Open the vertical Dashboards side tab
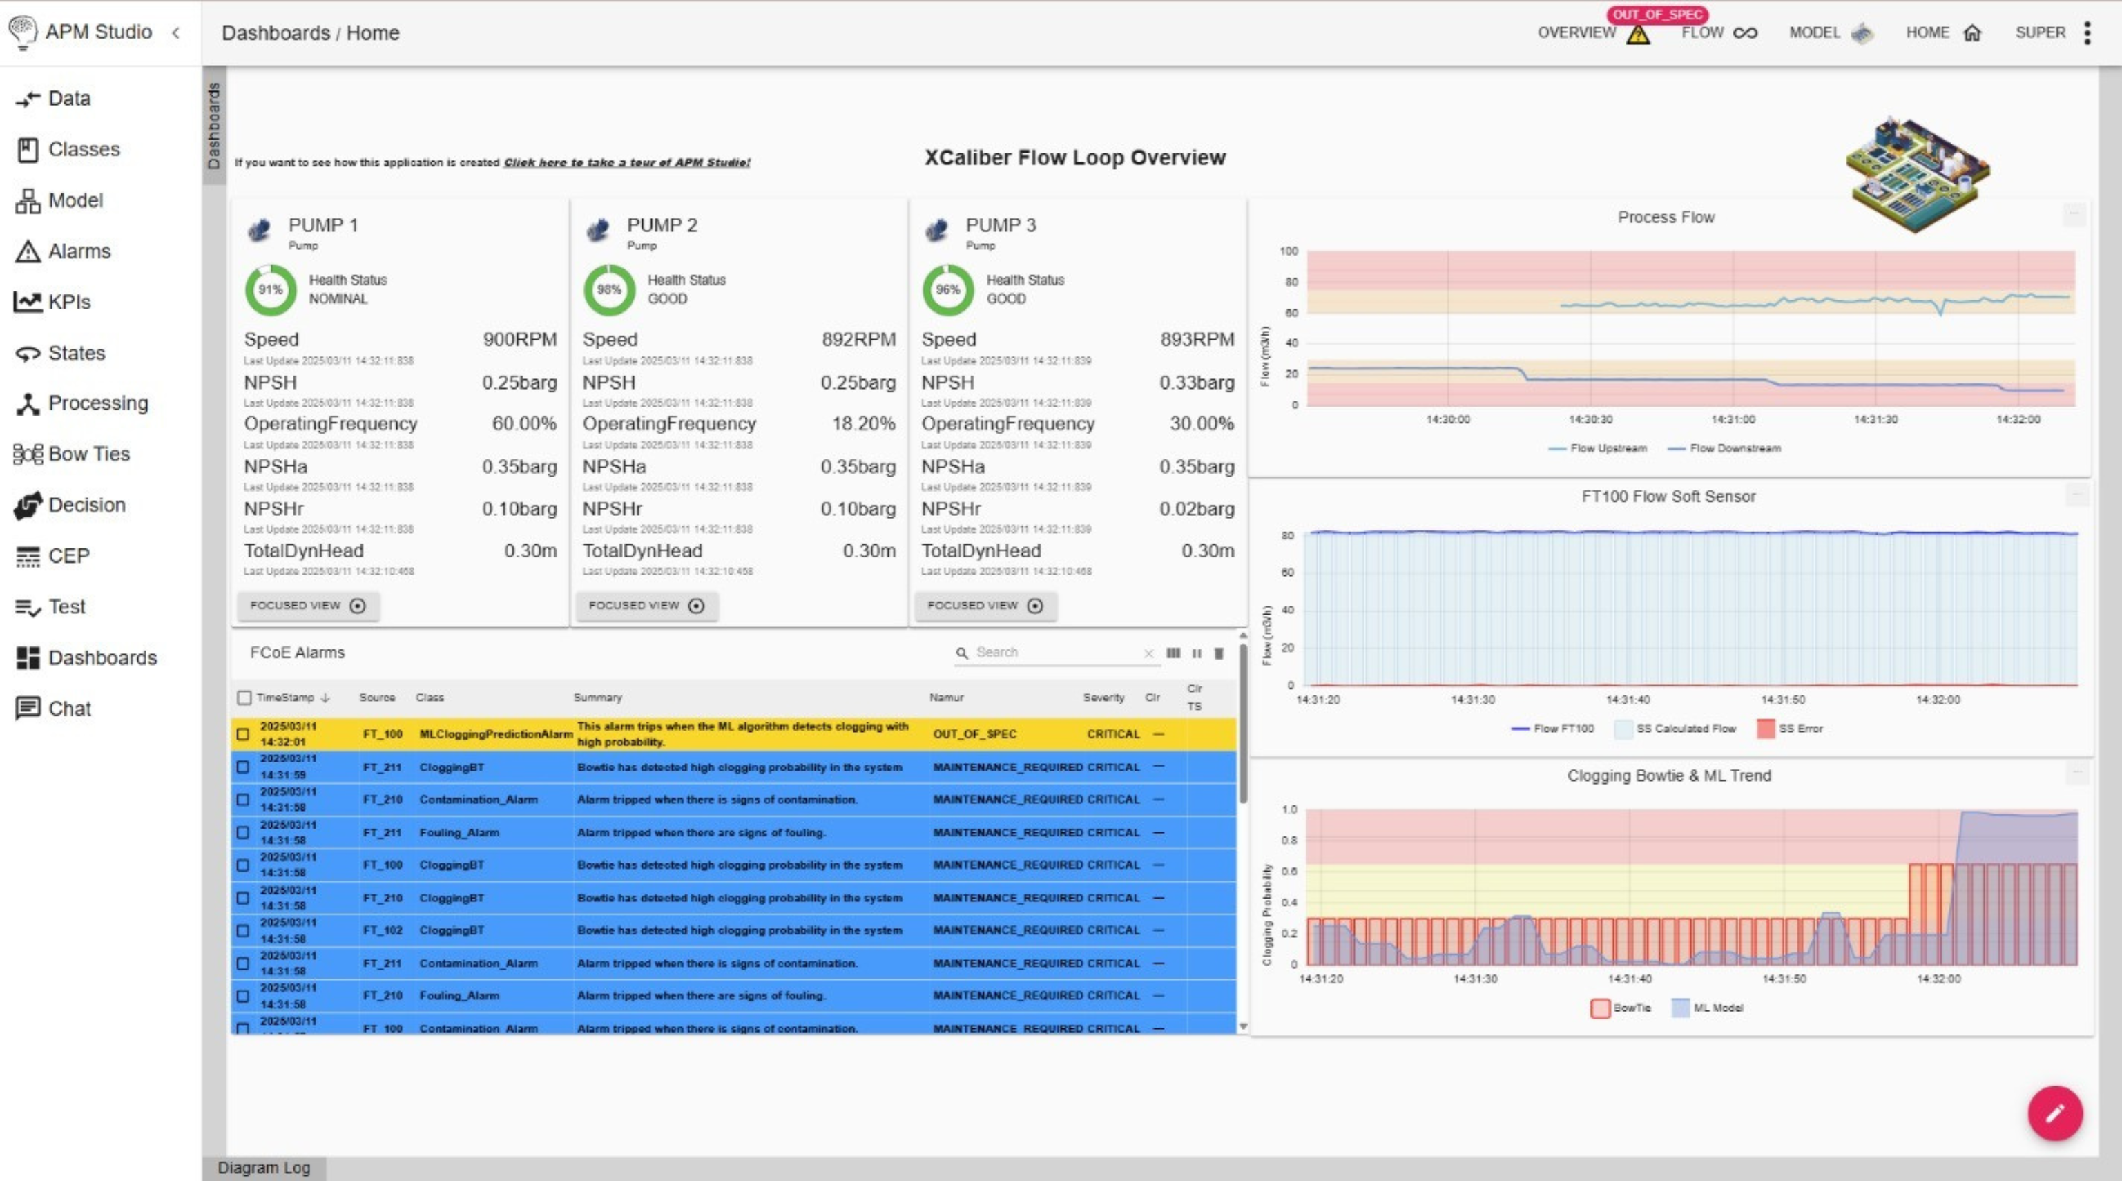The image size is (2122, 1181). (x=213, y=126)
